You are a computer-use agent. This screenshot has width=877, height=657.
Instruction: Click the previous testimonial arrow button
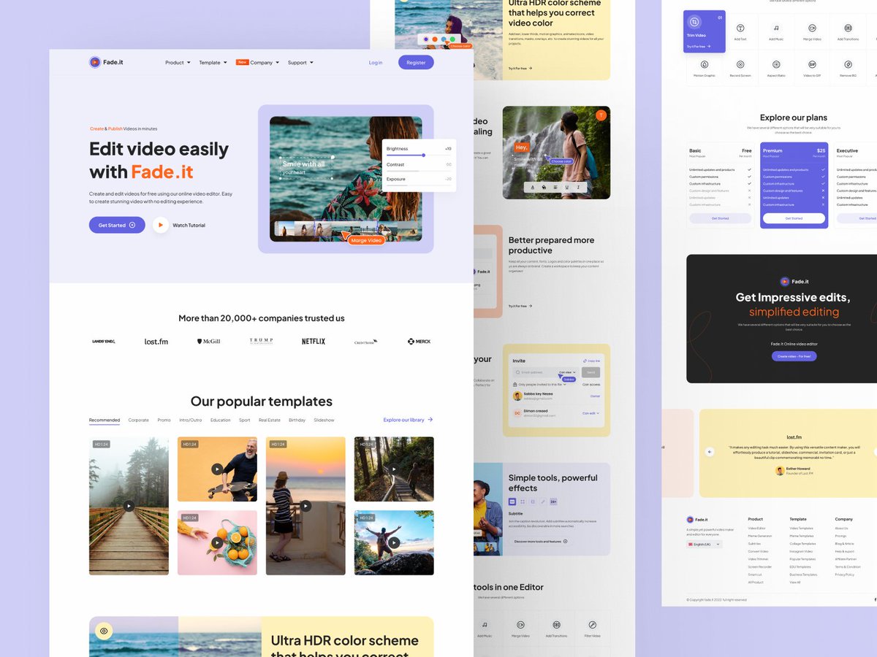point(710,452)
